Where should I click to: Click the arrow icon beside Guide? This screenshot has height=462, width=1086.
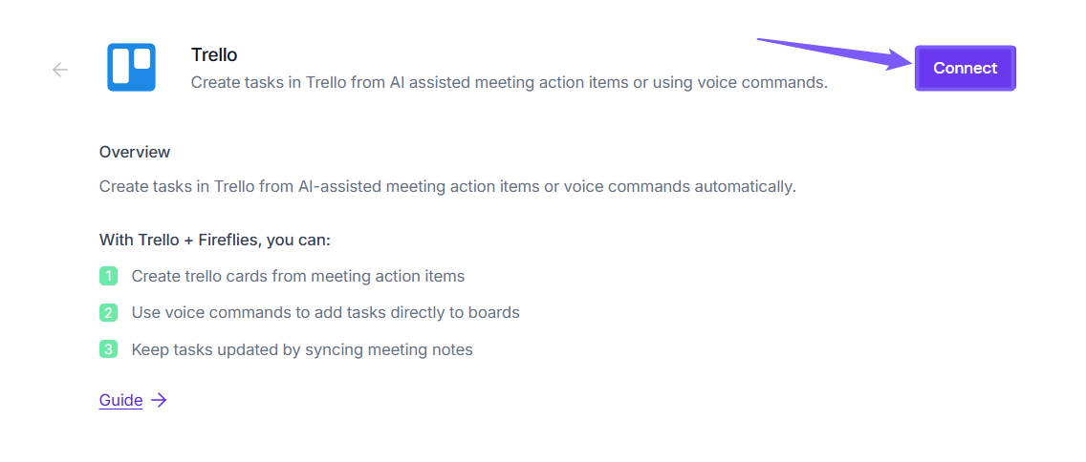pos(159,400)
